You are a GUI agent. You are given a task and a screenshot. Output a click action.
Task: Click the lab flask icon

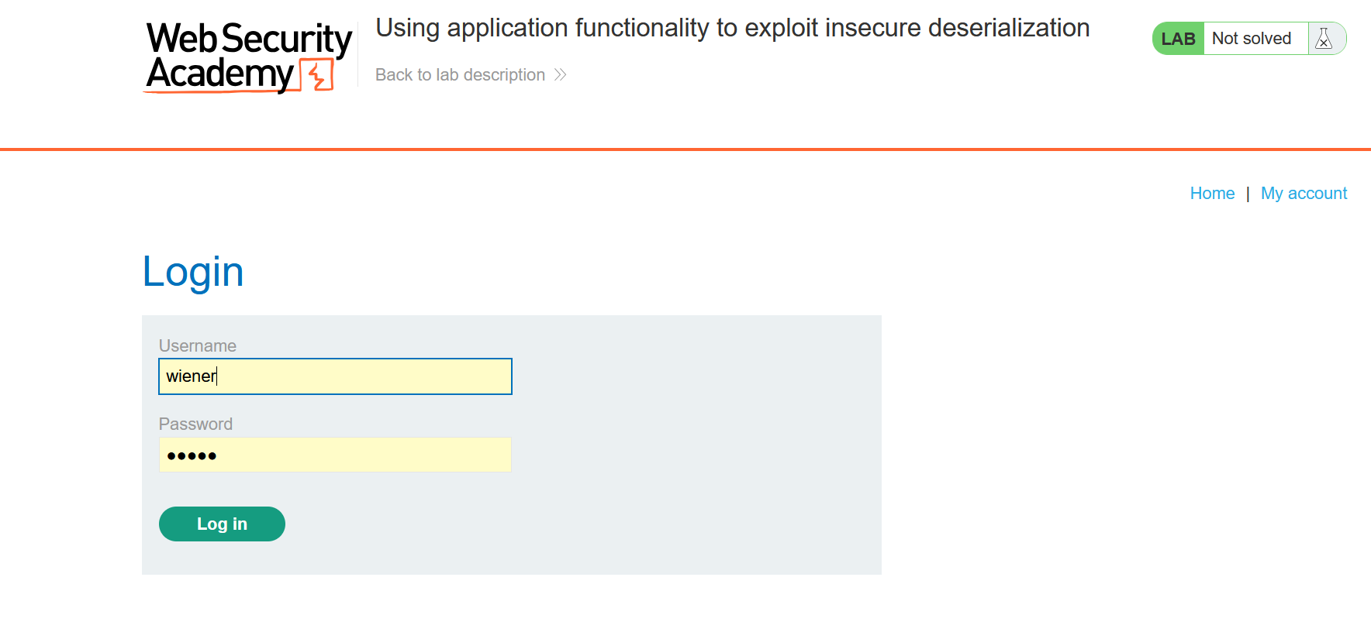pyautogui.click(x=1324, y=39)
